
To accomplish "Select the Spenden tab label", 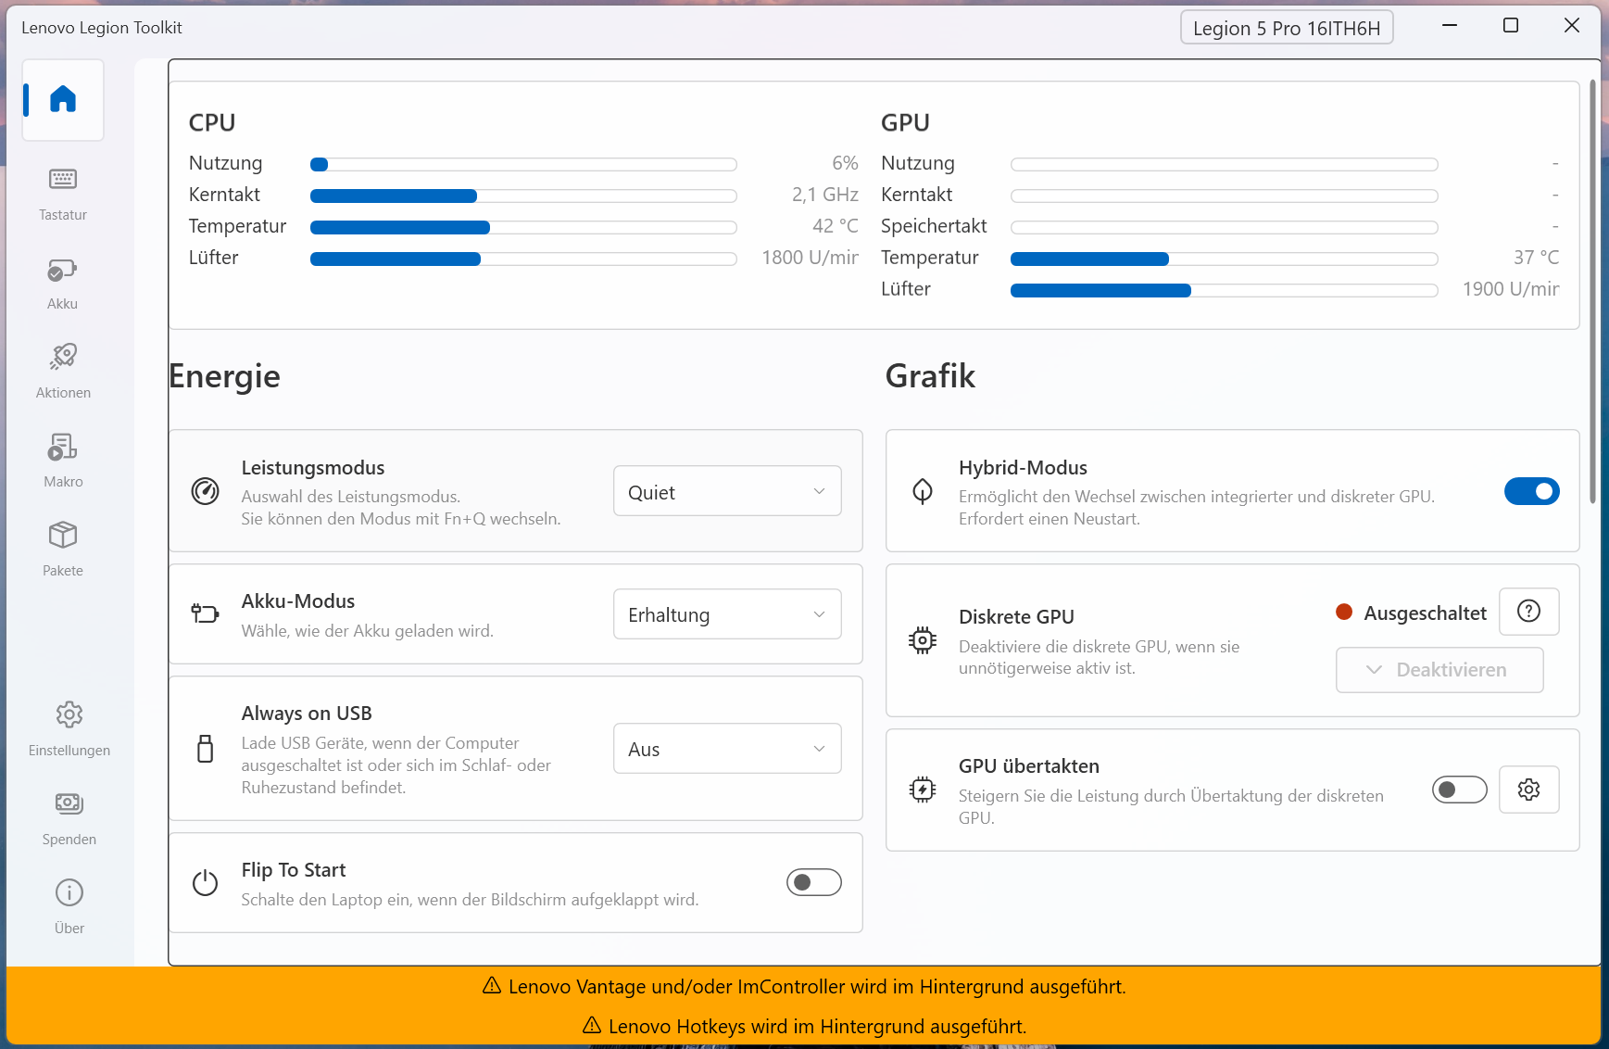I will (69, 840).
